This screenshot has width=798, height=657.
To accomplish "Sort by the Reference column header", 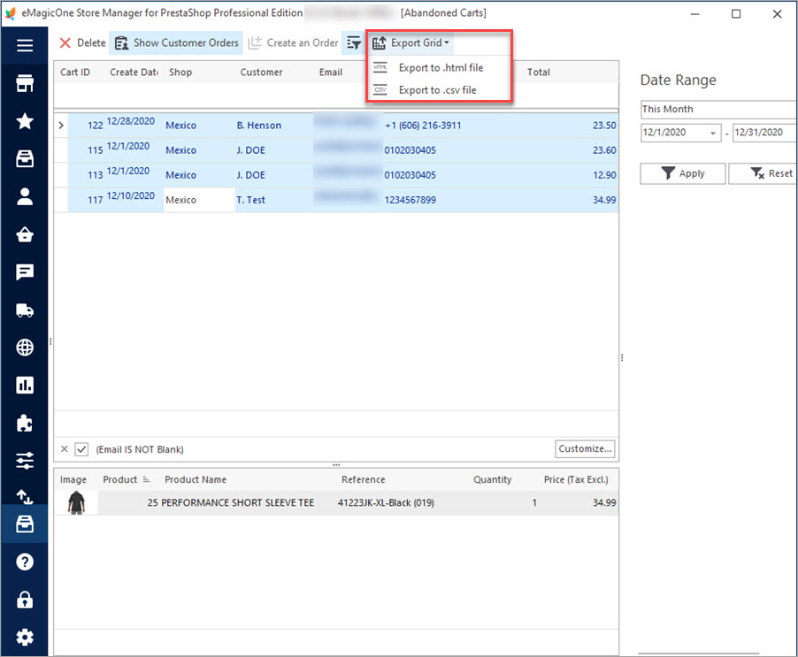I will [x=364, y=479].
